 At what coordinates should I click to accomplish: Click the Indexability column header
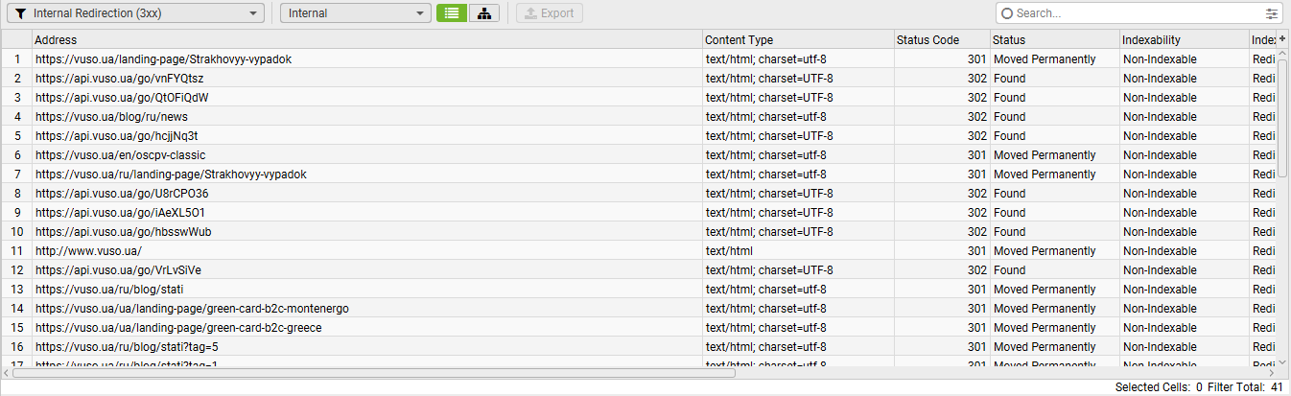tap(1184, 39)
